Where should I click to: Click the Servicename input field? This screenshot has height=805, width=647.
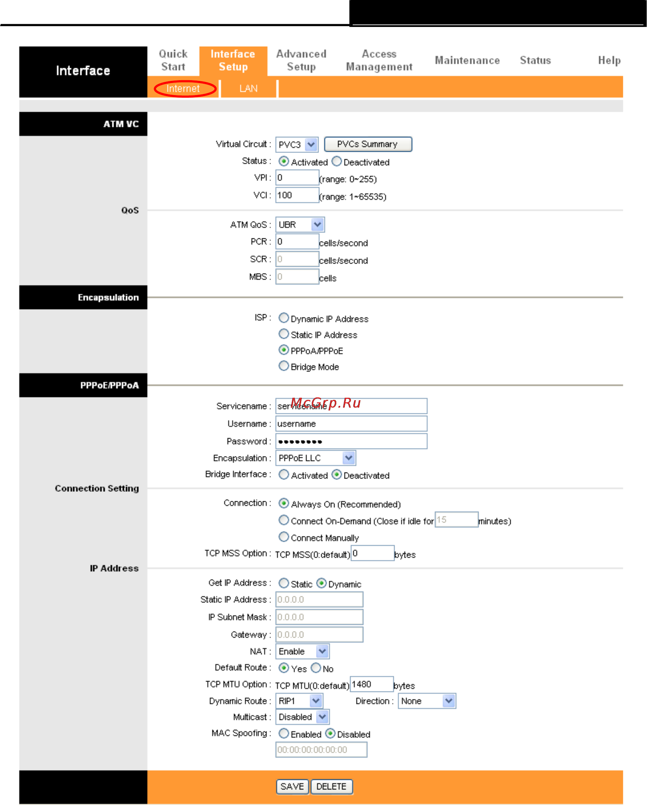(351, 406)
